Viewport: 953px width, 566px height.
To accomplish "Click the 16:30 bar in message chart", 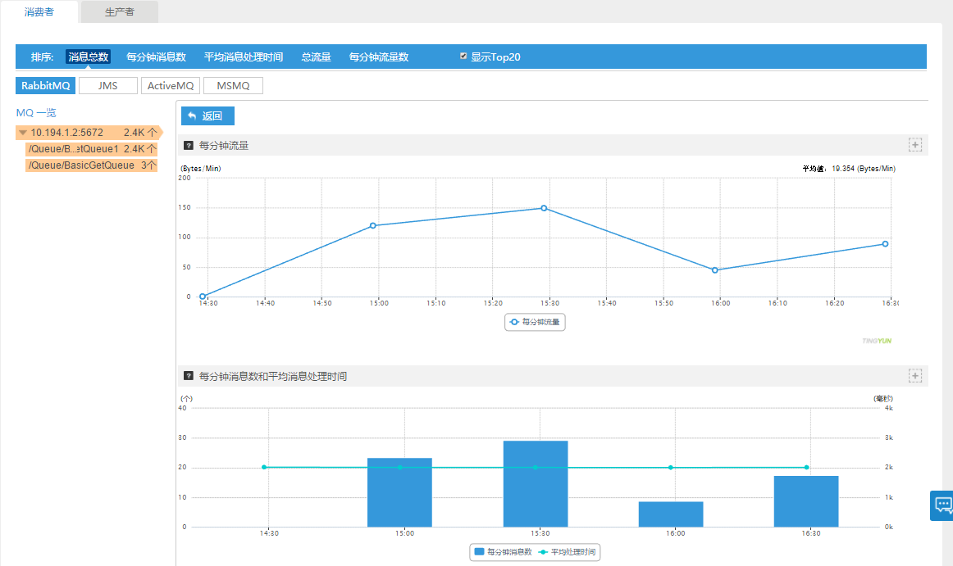I will point(806,501).
